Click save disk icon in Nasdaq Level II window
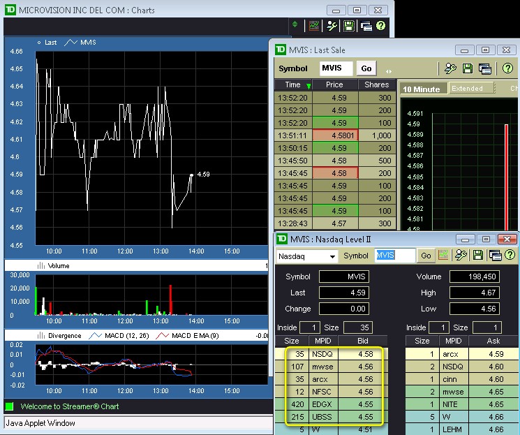This screenshot has height=435, width=520. tap(478, 255)
